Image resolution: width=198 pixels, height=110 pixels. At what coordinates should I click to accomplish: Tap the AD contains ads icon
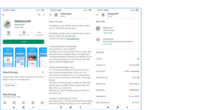click(x=98, y=40)
